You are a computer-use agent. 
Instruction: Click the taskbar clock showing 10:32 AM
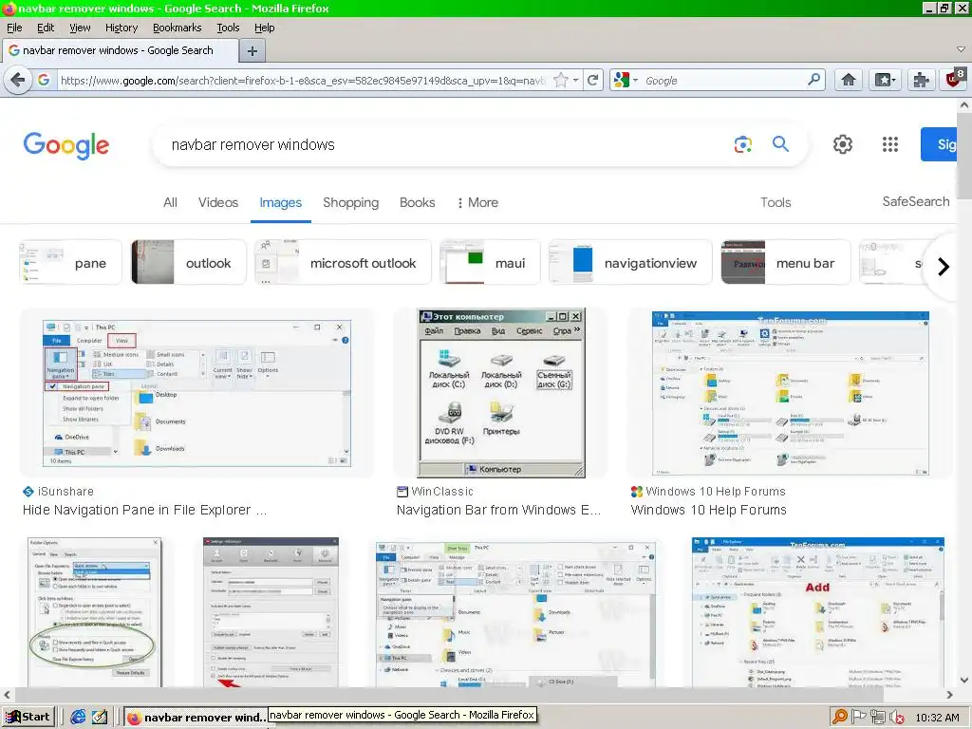[x=937, y=718]
